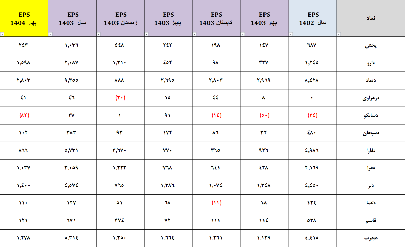Screen dimensions: 405x247
Task: Select the yellow EPS بهار 1404 header cell
Action: (24, 19)
